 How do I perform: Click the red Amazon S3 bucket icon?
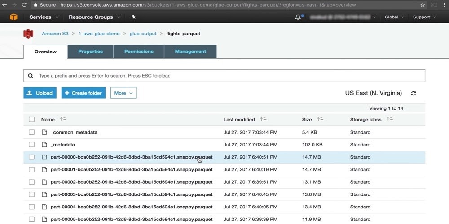tap(29, 34)
